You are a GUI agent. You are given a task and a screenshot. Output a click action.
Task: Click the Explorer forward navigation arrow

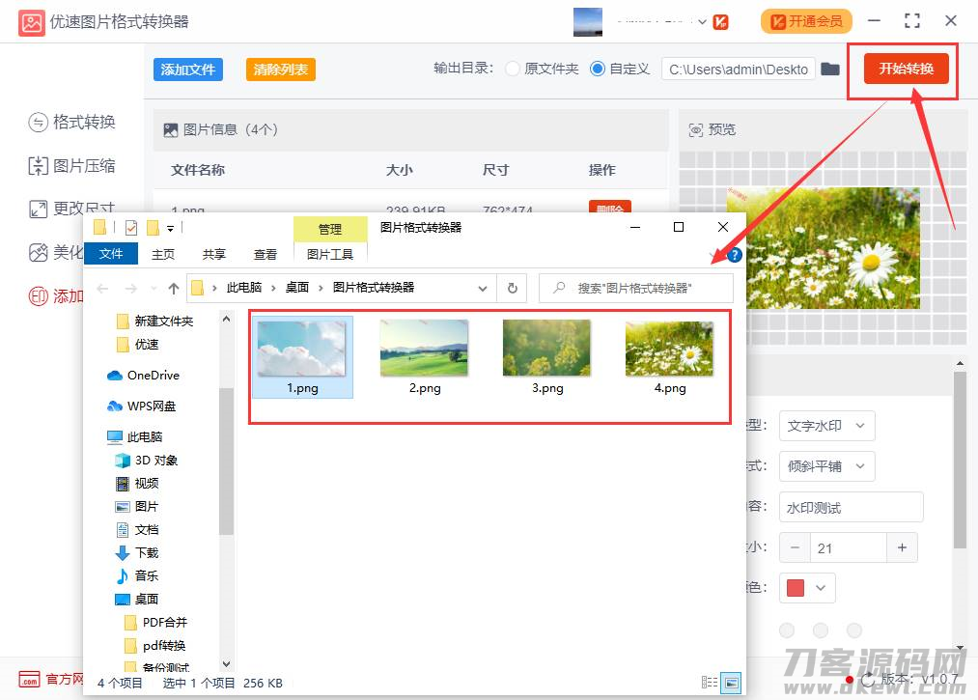[131, 289]
